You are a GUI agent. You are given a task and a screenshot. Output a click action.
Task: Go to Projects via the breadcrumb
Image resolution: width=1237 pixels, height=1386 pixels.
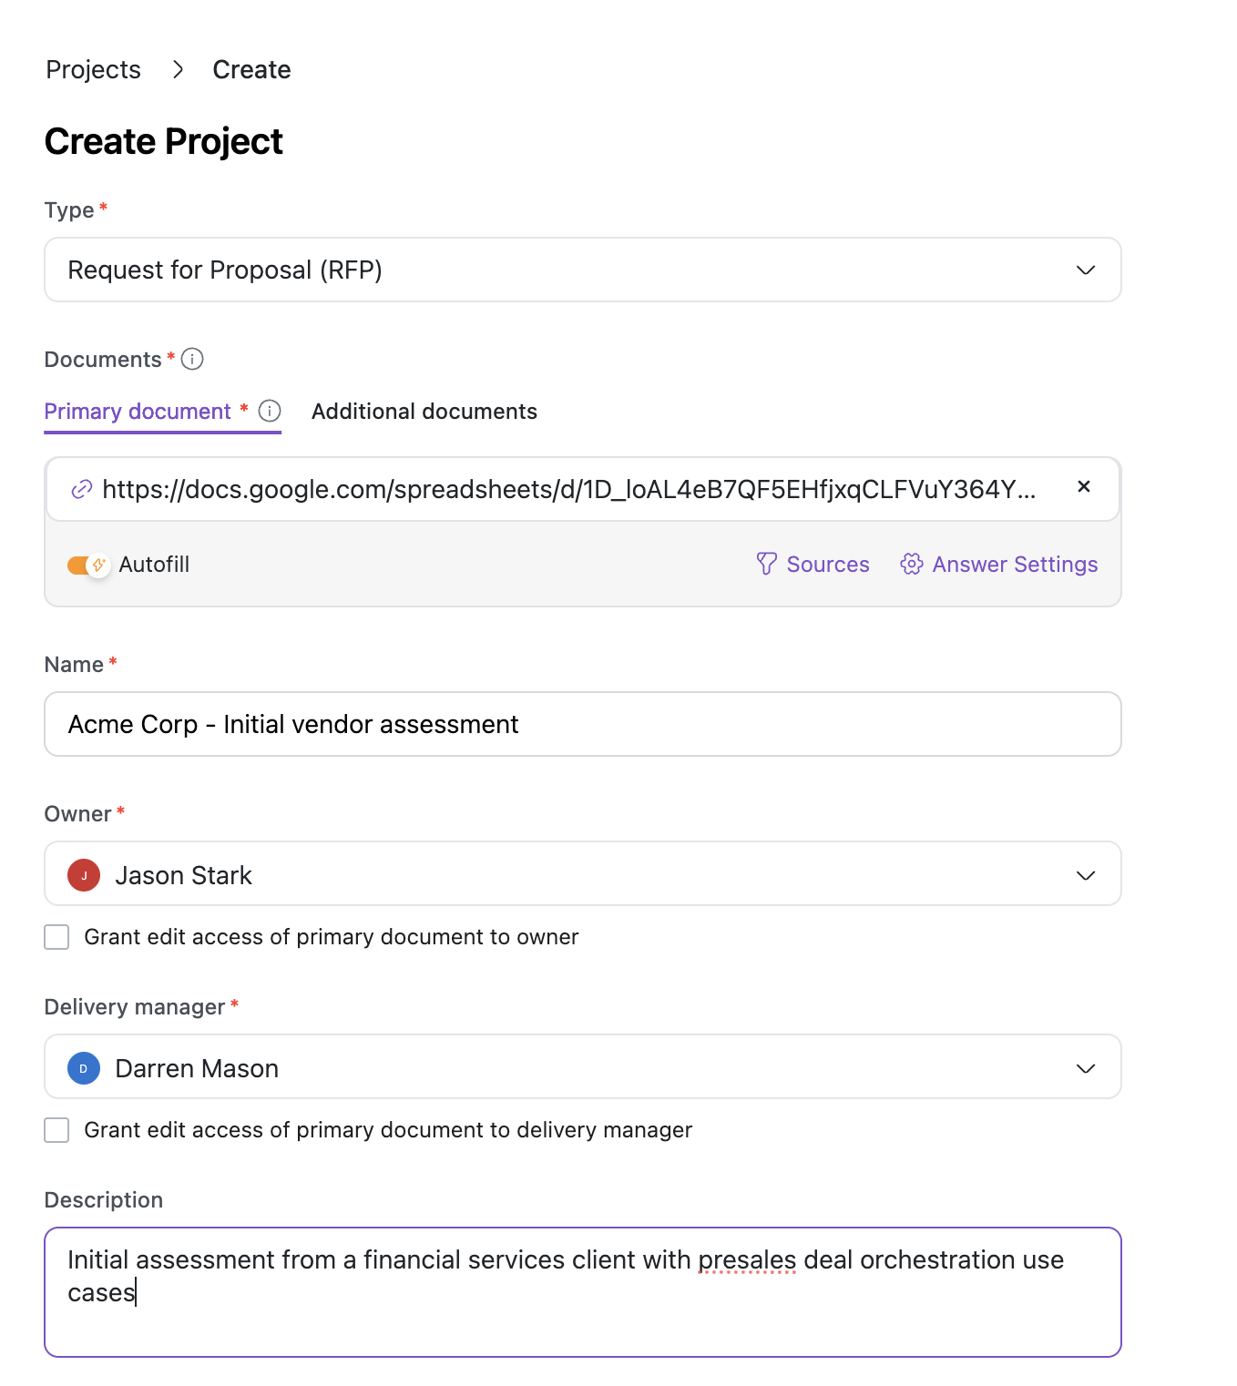93,70
